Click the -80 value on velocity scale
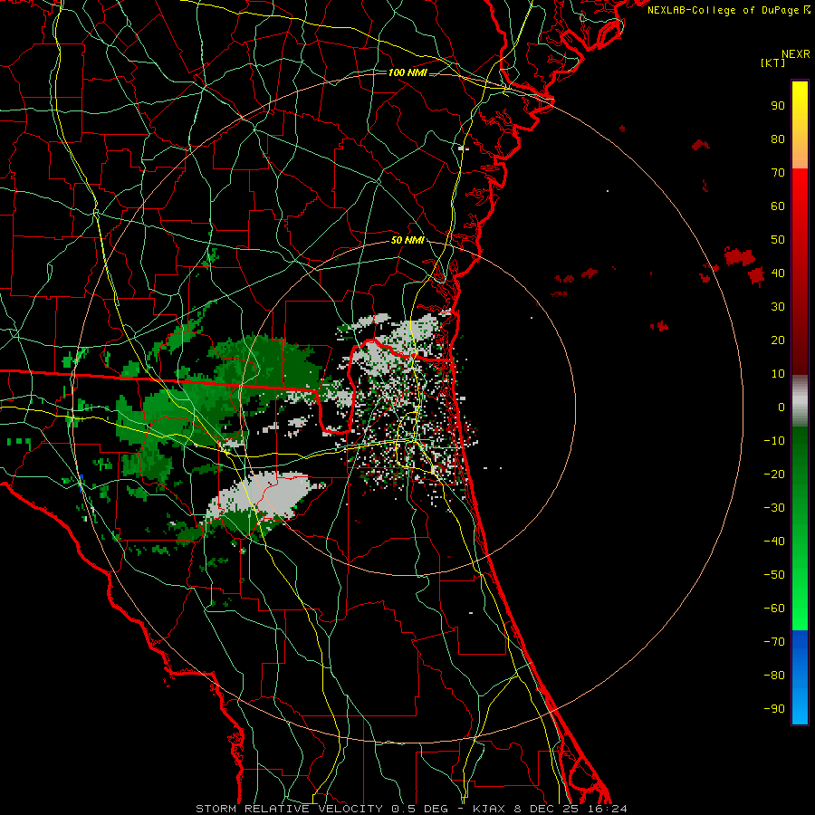Screen dimensions: 815x815 (x=774, y=676)
